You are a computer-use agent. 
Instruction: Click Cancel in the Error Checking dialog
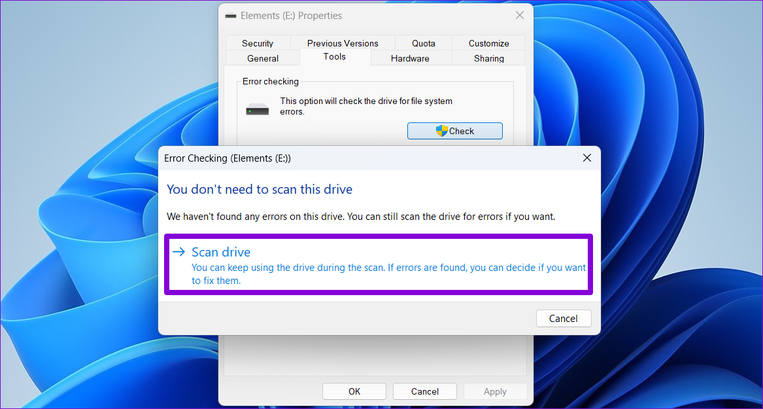point(563,318)
